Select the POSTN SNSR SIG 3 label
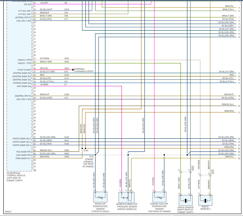 22,145
